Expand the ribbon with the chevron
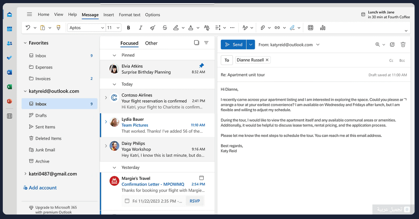 tap(406, 31)
